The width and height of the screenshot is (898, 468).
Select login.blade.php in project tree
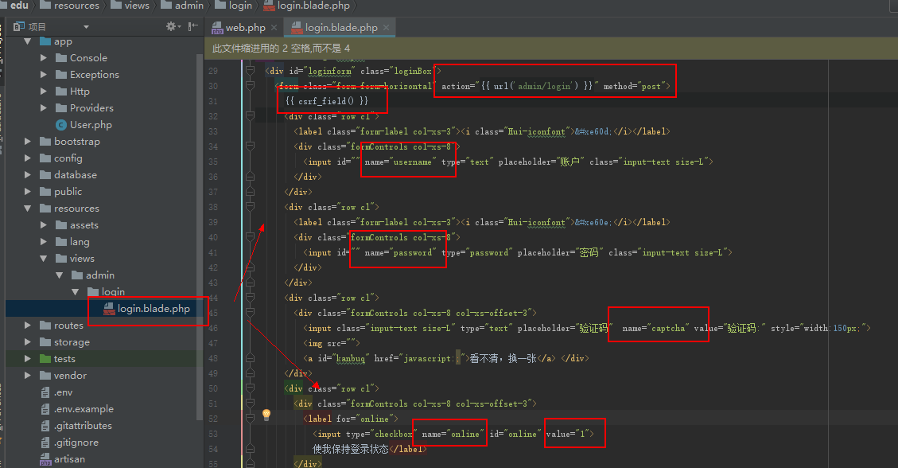[x=154, y=309]
